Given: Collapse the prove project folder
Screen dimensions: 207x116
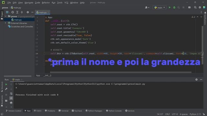Looking at the screenshot, I should (x=5, y=16).
